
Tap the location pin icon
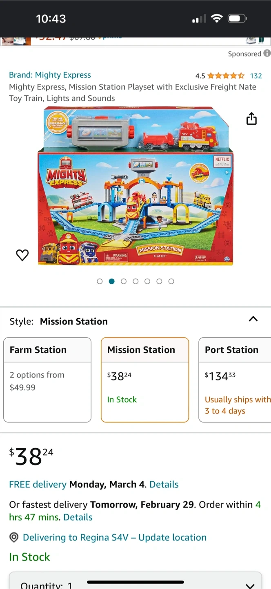[x=14, y=537]
